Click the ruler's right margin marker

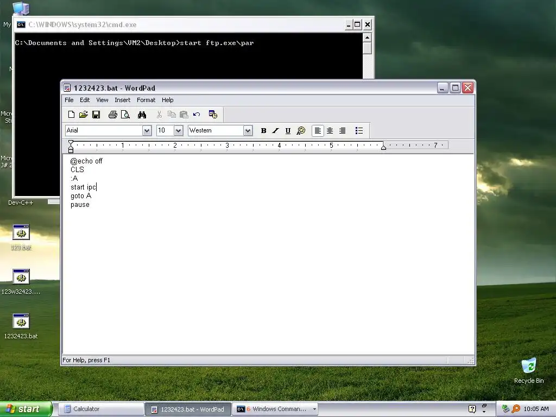pos(383,147)
